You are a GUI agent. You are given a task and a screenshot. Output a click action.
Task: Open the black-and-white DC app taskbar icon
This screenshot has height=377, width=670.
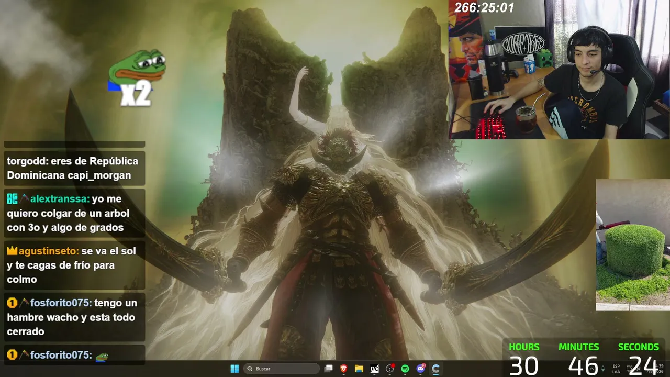pos(374,369)
